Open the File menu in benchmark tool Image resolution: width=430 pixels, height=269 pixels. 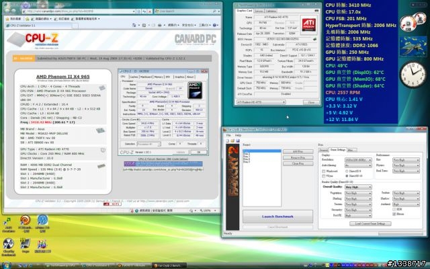point(227,134)
